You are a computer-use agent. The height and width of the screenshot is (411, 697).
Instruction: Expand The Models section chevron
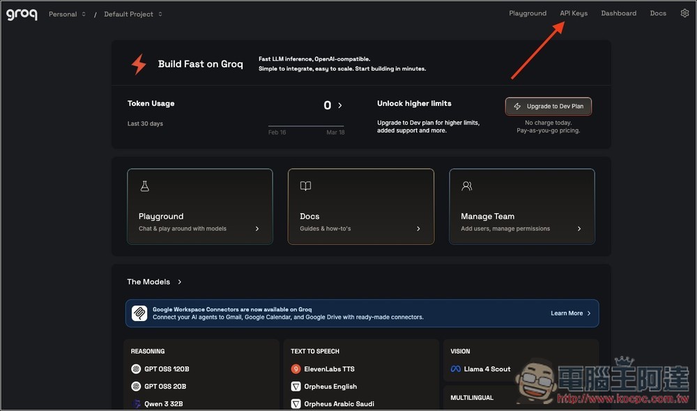click(x=180, y=282)
